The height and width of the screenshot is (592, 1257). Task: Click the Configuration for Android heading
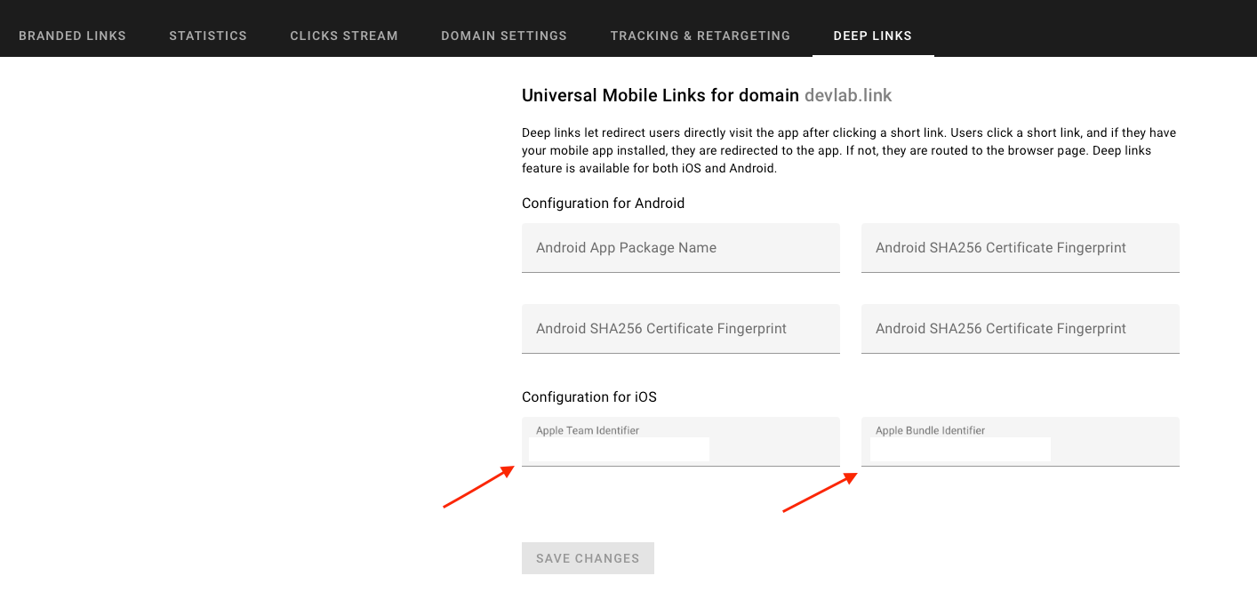pyautogui.click(x=603, y=203)
